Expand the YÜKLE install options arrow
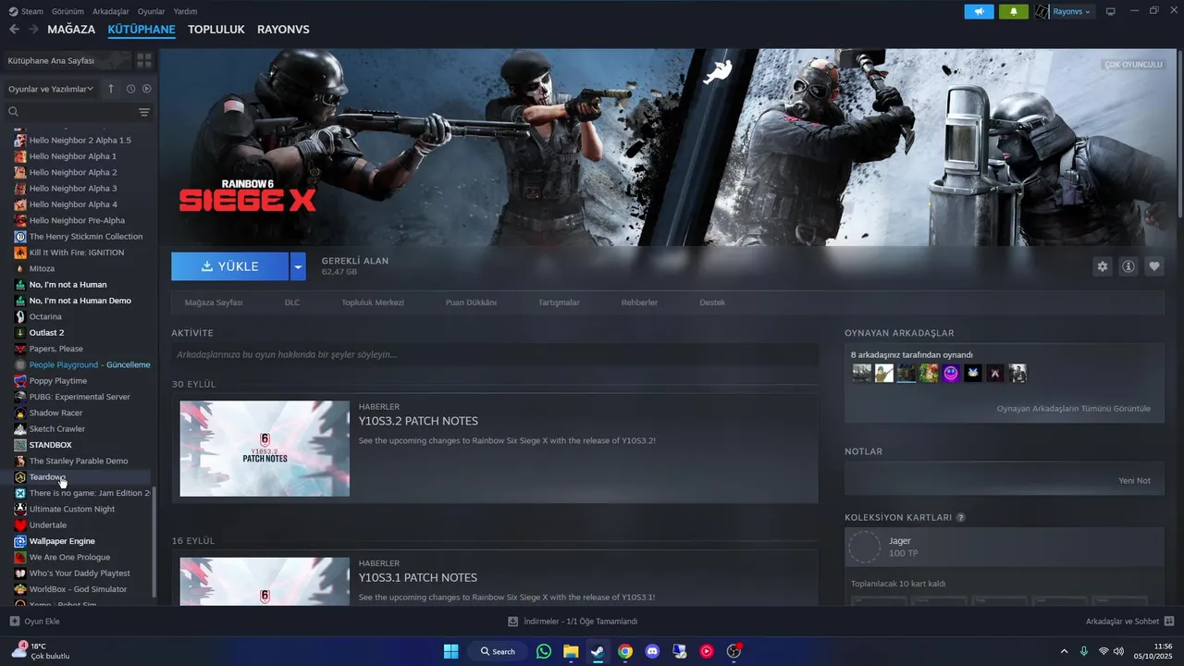 pyautogui.click(x=298, y=266)
